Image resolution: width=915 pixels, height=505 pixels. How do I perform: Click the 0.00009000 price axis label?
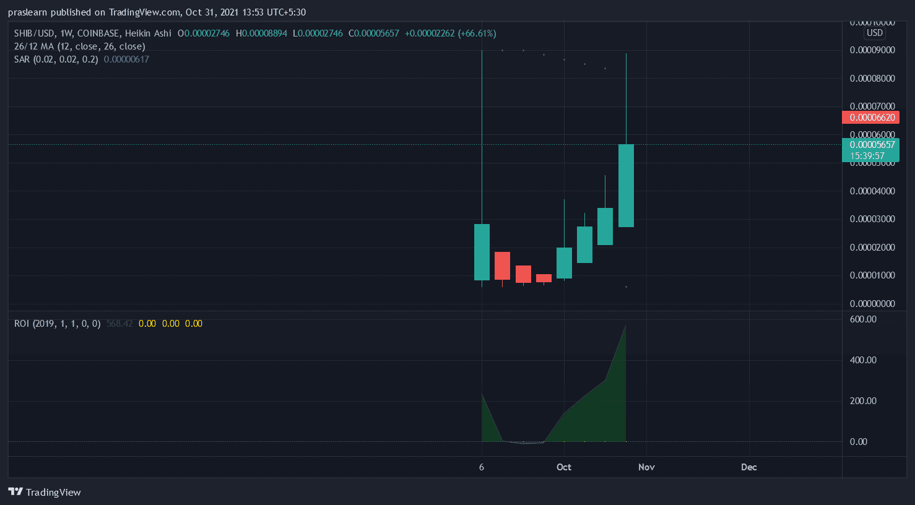872,50
